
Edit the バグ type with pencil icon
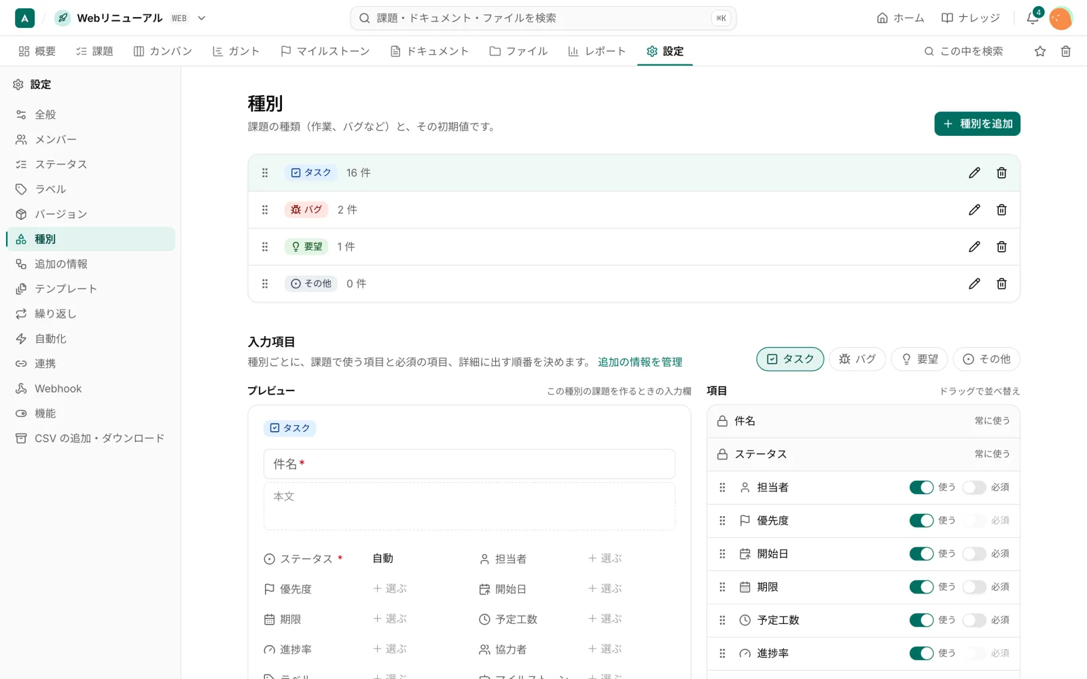[974, 210]
